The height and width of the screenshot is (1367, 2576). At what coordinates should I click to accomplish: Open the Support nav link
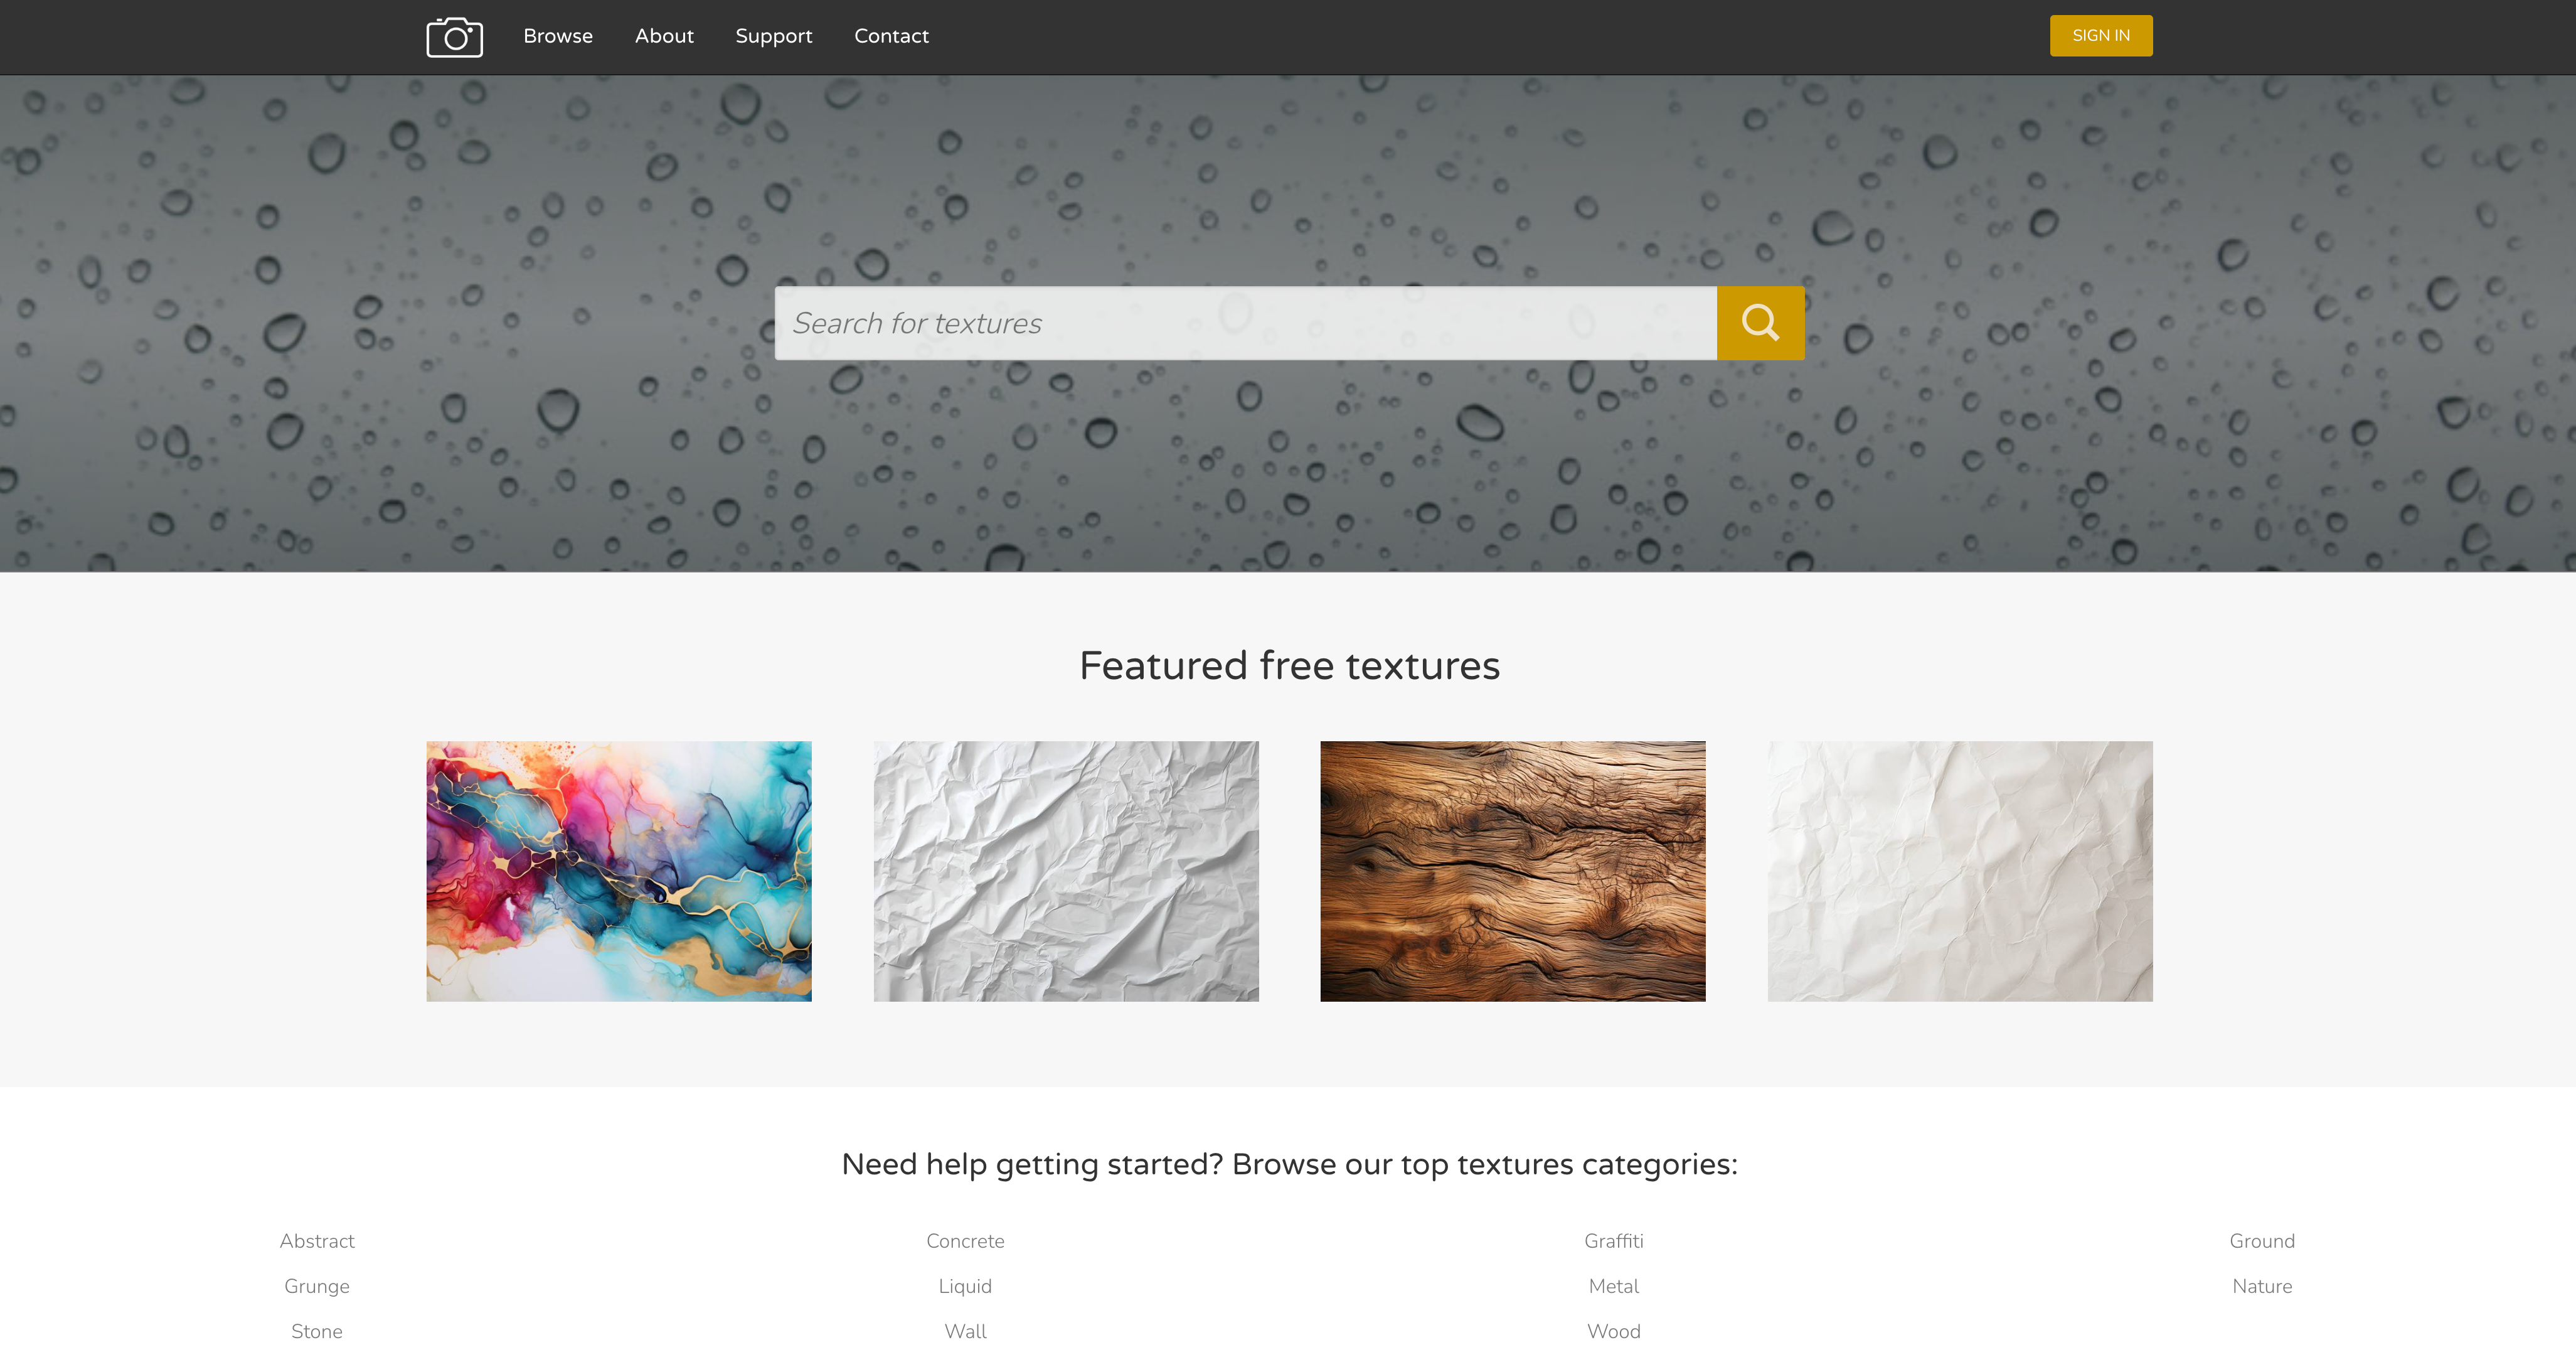coord(774,36)
